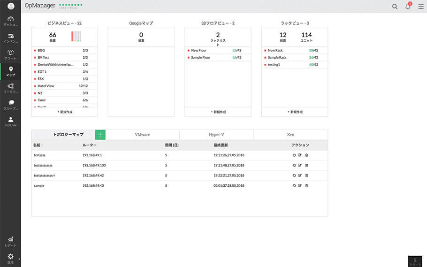Open the notifications bell icon

(x=408, y=6)
